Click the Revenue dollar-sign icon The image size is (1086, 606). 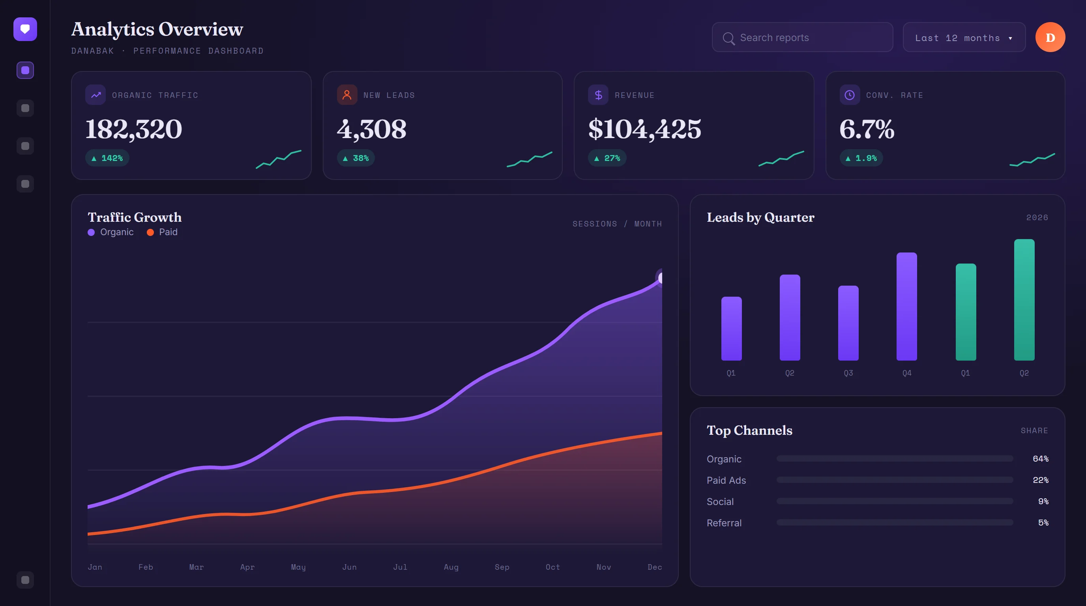pos(598,95)
